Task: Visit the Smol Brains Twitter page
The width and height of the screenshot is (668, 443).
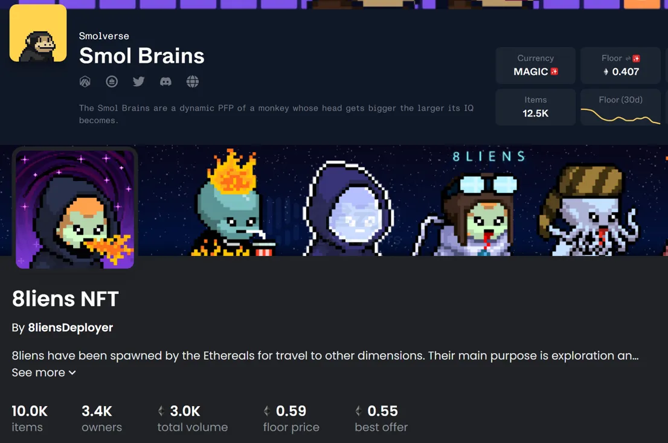Action: (x=138, y=81)
